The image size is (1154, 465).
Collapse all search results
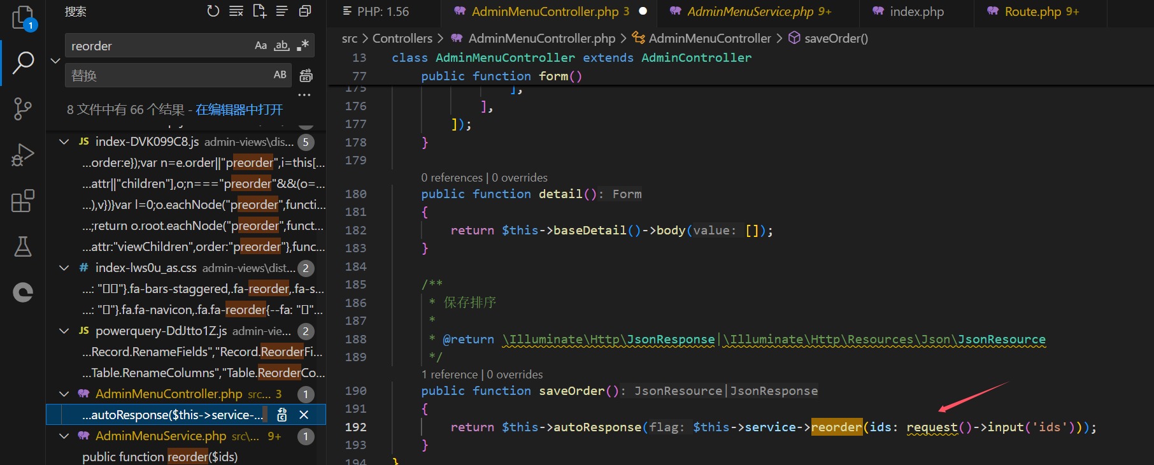tap(305, 11)
